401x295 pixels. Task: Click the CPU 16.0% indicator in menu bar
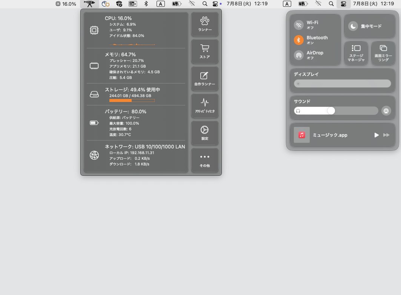click(x=66, y=4)
